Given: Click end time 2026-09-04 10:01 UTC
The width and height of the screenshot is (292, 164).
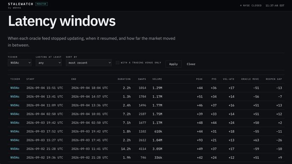Looking at the screenshot, I should [x=90, y=114].
